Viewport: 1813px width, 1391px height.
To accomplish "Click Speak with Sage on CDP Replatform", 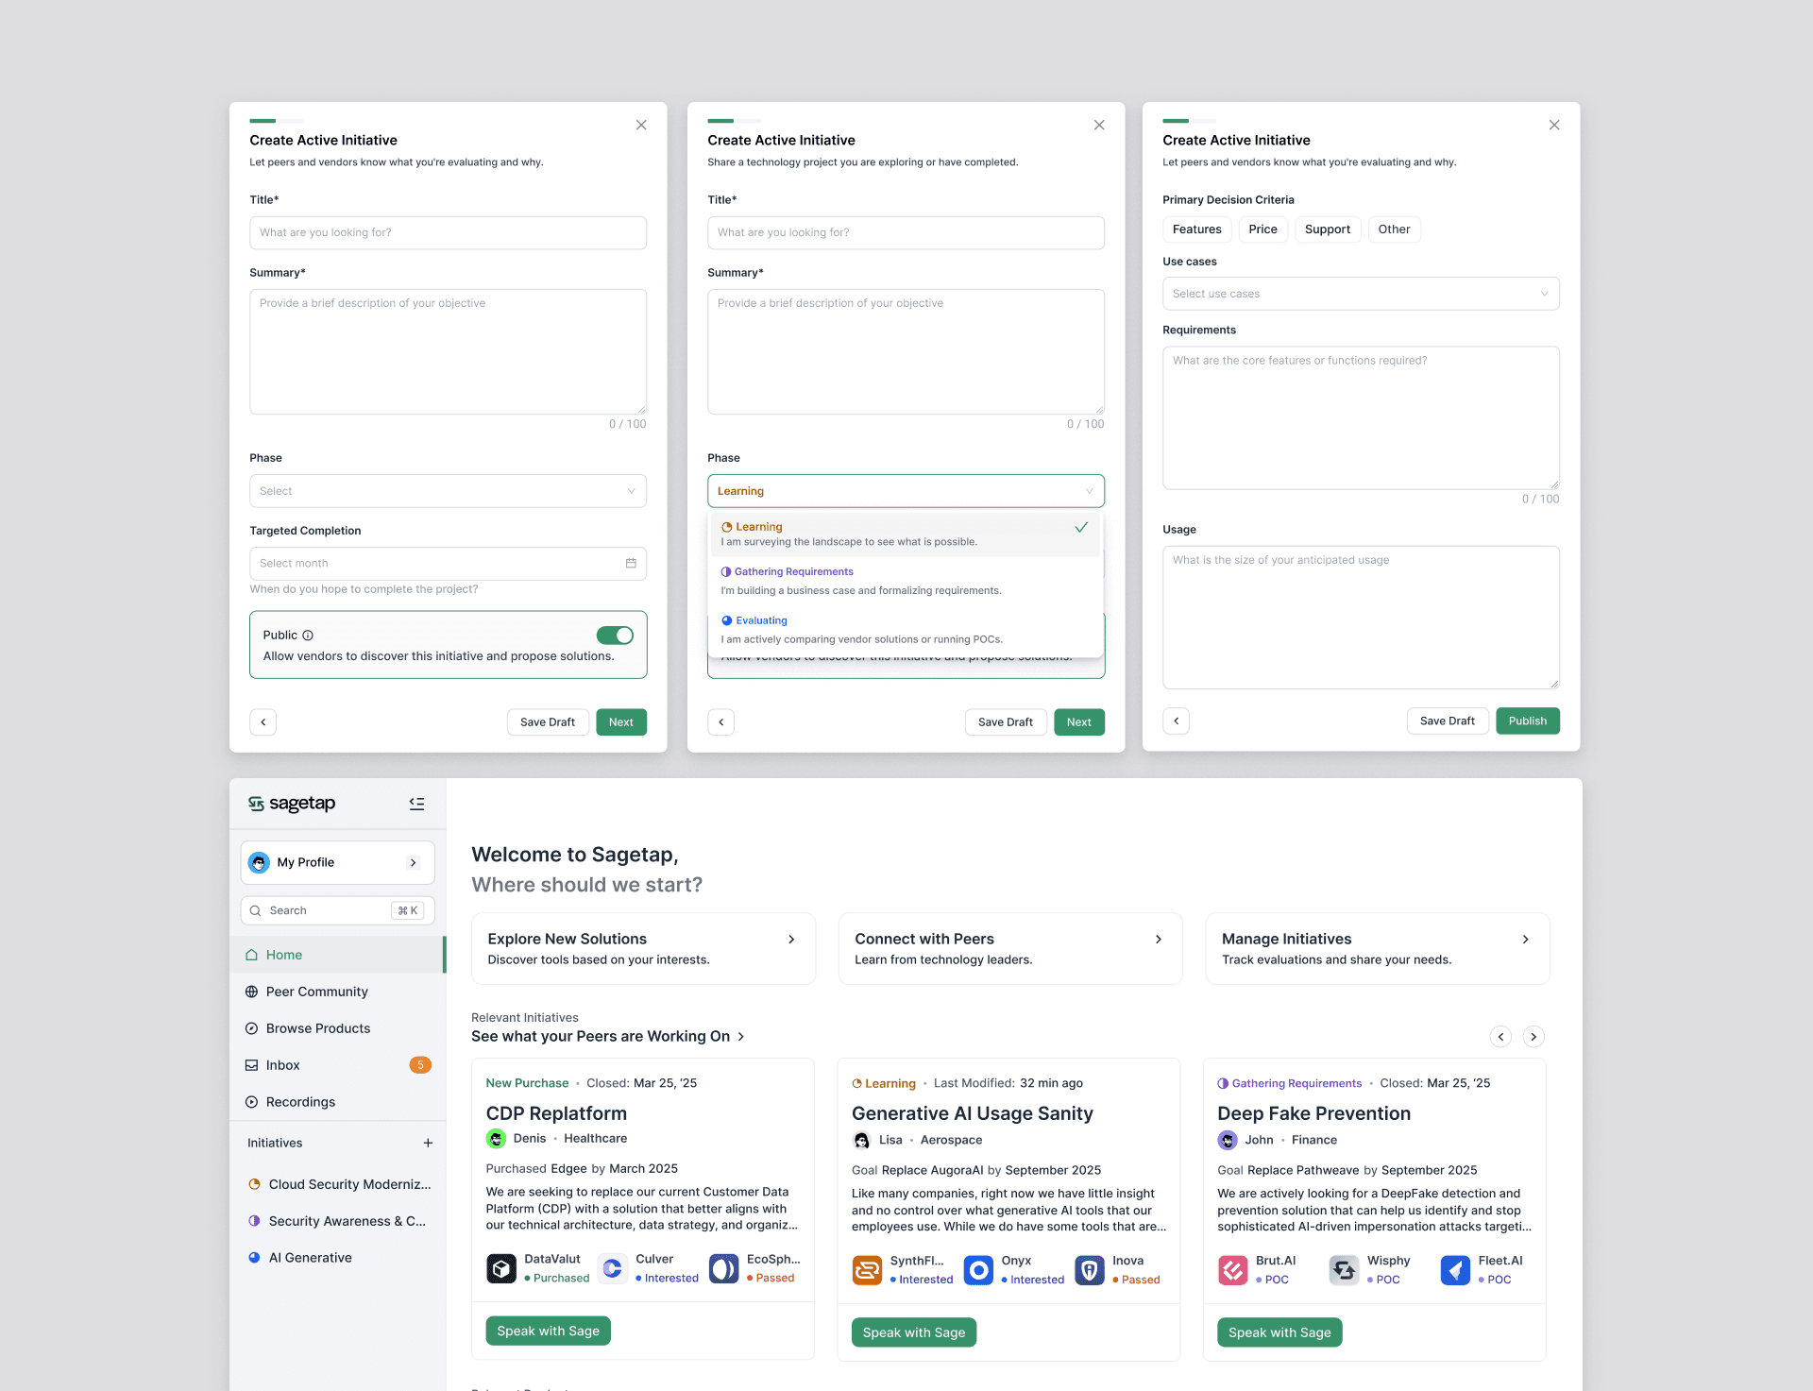I will point(548,1332).
